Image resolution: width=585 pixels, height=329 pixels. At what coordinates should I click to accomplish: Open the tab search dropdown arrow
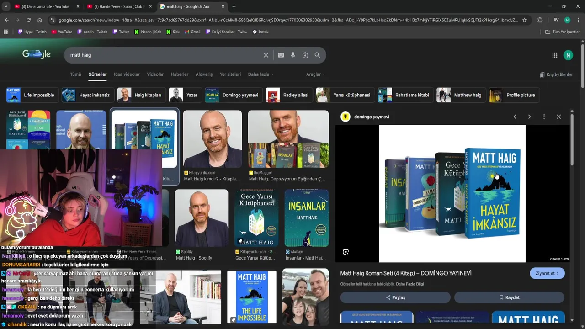pos(6,6)
